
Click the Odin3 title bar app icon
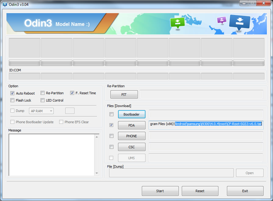click(x=5, y=4)
